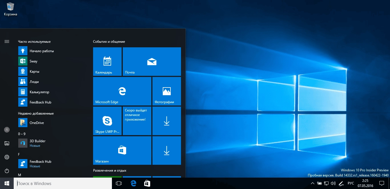Click the Часто используемые heading
This screenshot has height=189, width=390.
tap(34, 42)
